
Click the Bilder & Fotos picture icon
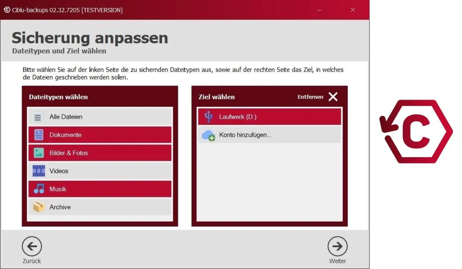coord(38,153)
